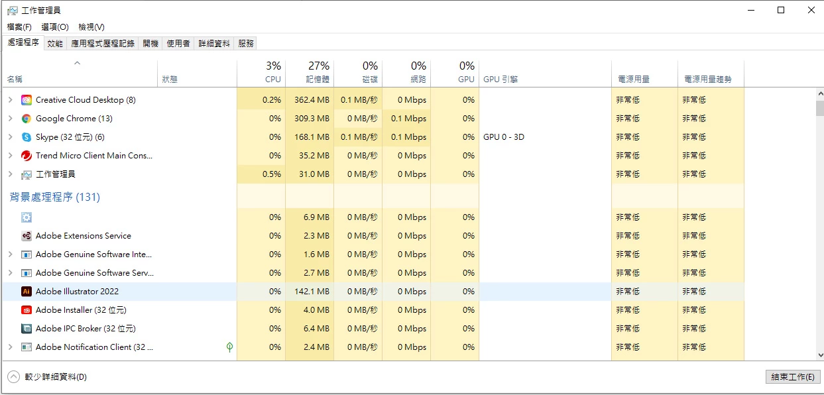This screenshot has width=824, height=395.
Task: Sort by the 電源用量趨勢 column header
Action: click(711, 73)
